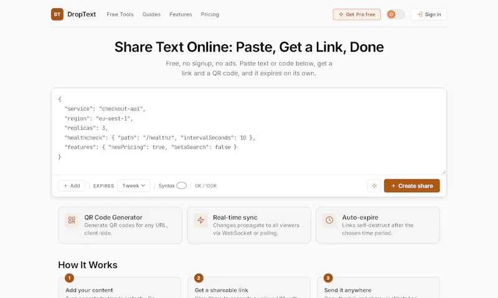Click the QR Code Generator icon

click(x=72, y=220)
